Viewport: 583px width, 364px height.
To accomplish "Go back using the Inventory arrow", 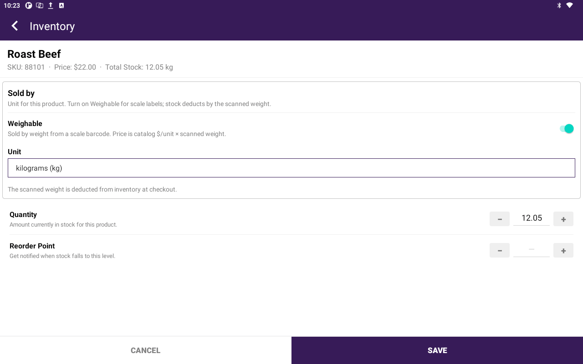I will 15,26.
